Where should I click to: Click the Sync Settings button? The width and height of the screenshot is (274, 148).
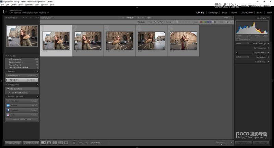click(261, 143)
